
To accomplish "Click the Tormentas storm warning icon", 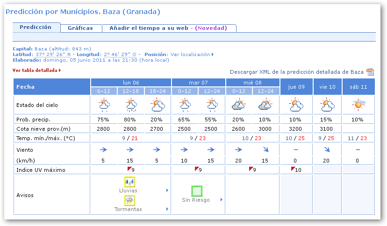I will pos(129,200).
